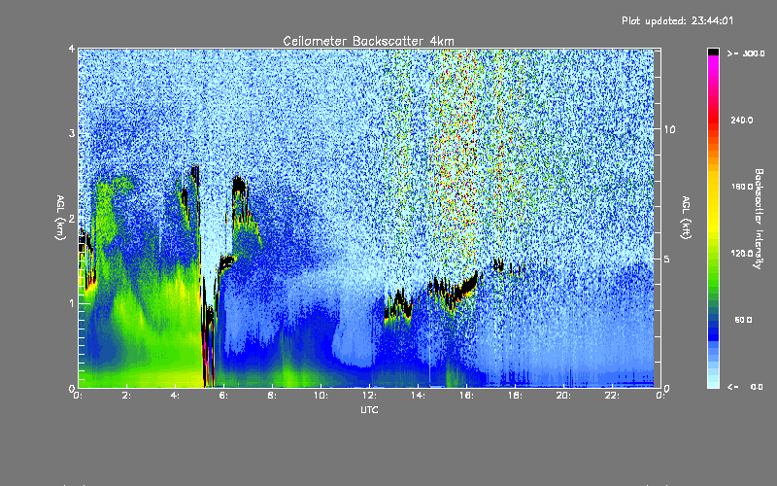
Task: Click the "240.0" colorbar label
Action: 741,120
